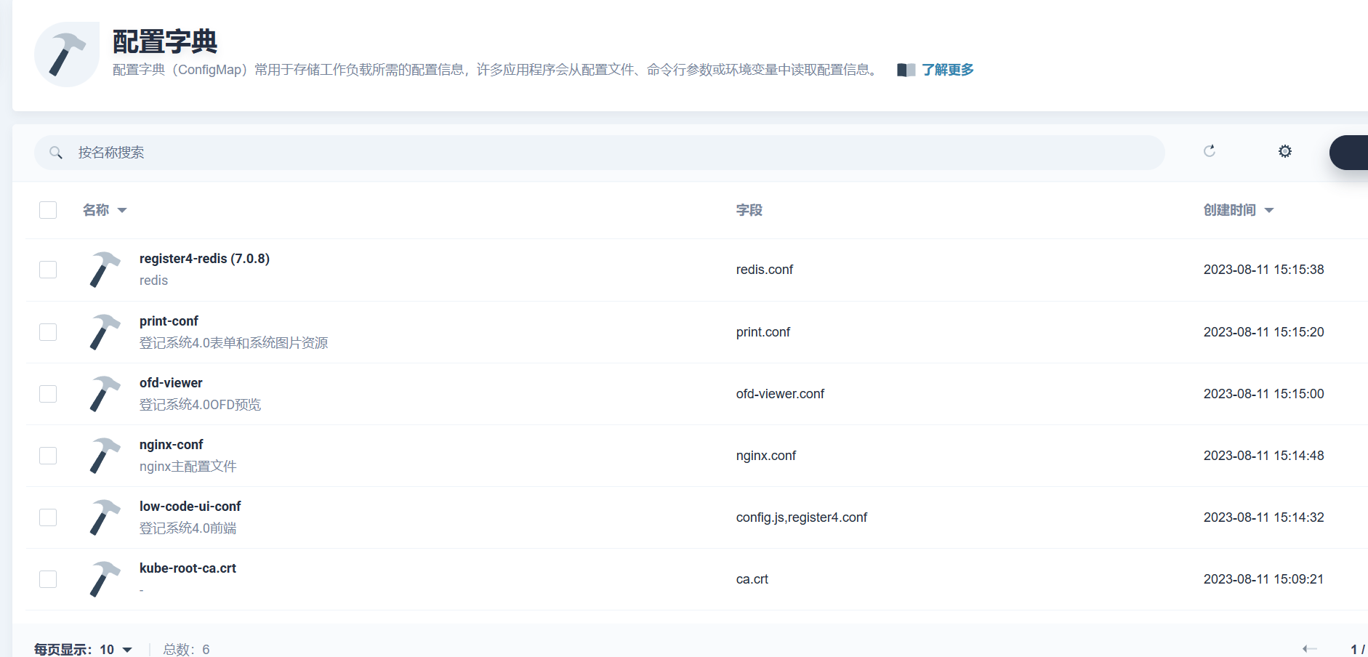The width and height of the screenshot is (1368, 657).
Task: Click the config.js,register4.conf field cell
Action: coord(802,517)
